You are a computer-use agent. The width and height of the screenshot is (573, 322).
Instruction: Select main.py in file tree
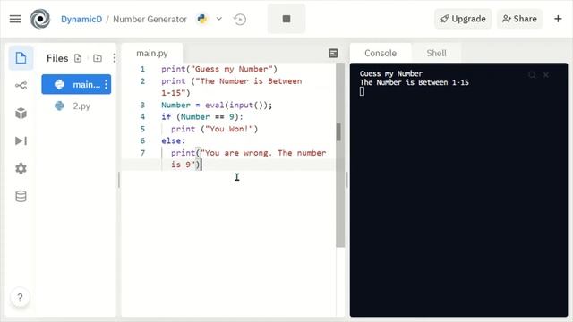76,84
